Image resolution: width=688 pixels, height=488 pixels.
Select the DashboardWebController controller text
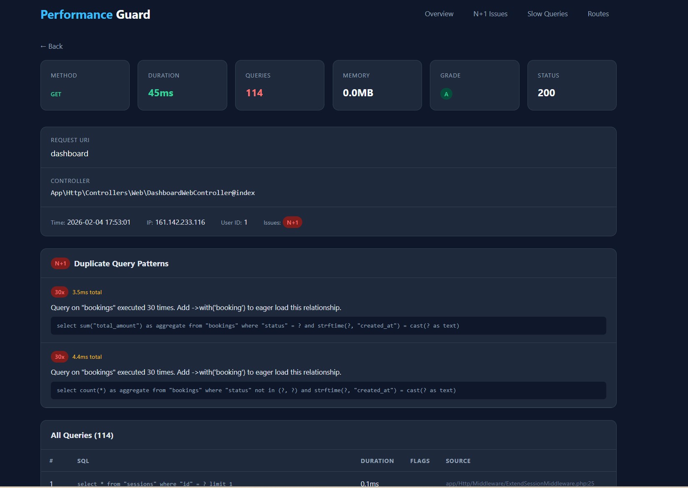coord(153,193)
